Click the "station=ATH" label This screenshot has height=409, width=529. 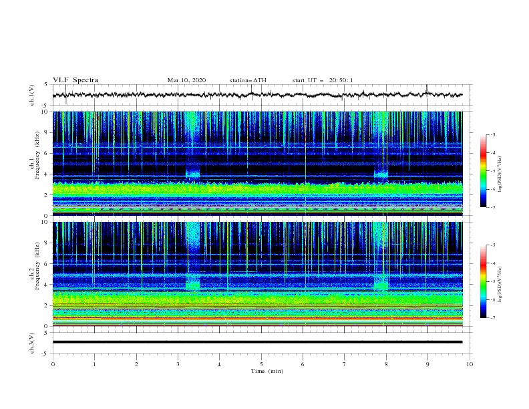tap(248, 80)
